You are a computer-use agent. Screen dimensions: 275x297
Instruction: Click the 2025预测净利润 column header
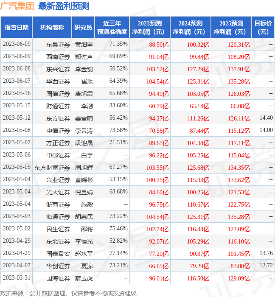click(231, 28)
